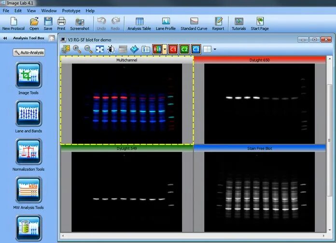
Task: Expand the RGB dropdown arrow
Action: [x=165, y=49]
